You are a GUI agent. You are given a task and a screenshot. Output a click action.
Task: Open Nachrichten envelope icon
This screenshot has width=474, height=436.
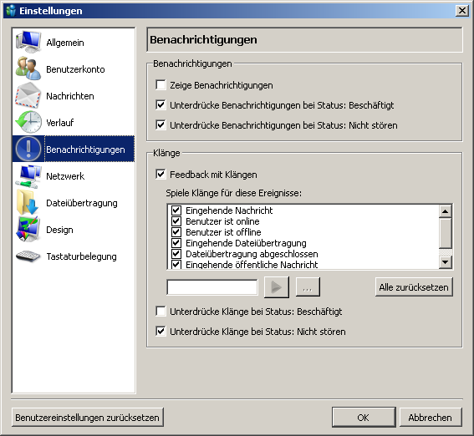click(x=28, y=96)
